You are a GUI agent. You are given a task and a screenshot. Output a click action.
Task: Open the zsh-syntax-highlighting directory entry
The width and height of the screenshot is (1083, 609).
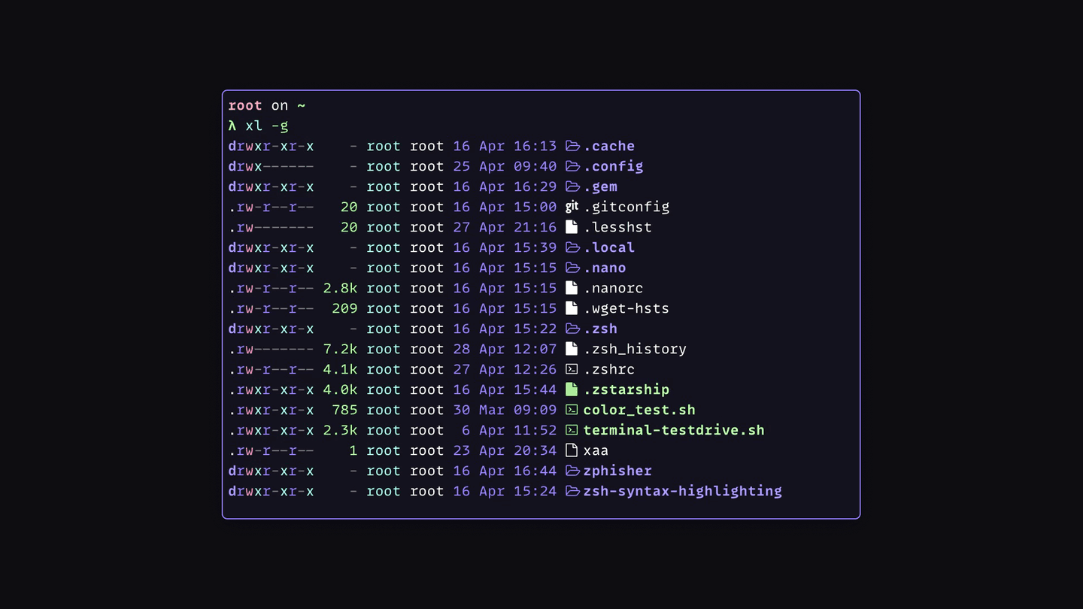(681, 491)
